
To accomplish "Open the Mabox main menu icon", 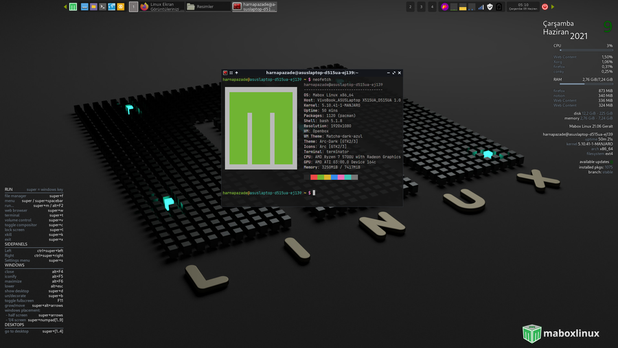I will 73,7.
